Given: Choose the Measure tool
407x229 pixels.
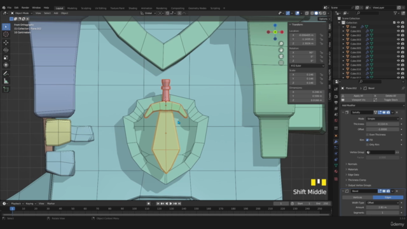Looking at the screenshot, I should pyautogui.click(x=6, y=81).
